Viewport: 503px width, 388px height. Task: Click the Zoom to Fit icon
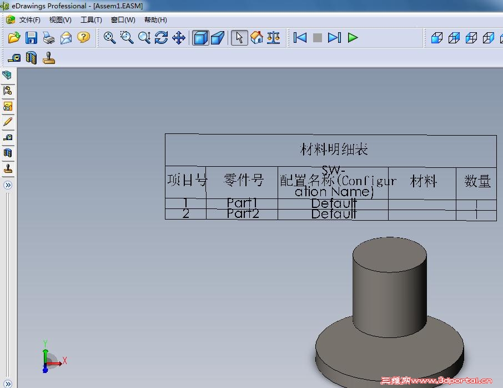(110, 38)
